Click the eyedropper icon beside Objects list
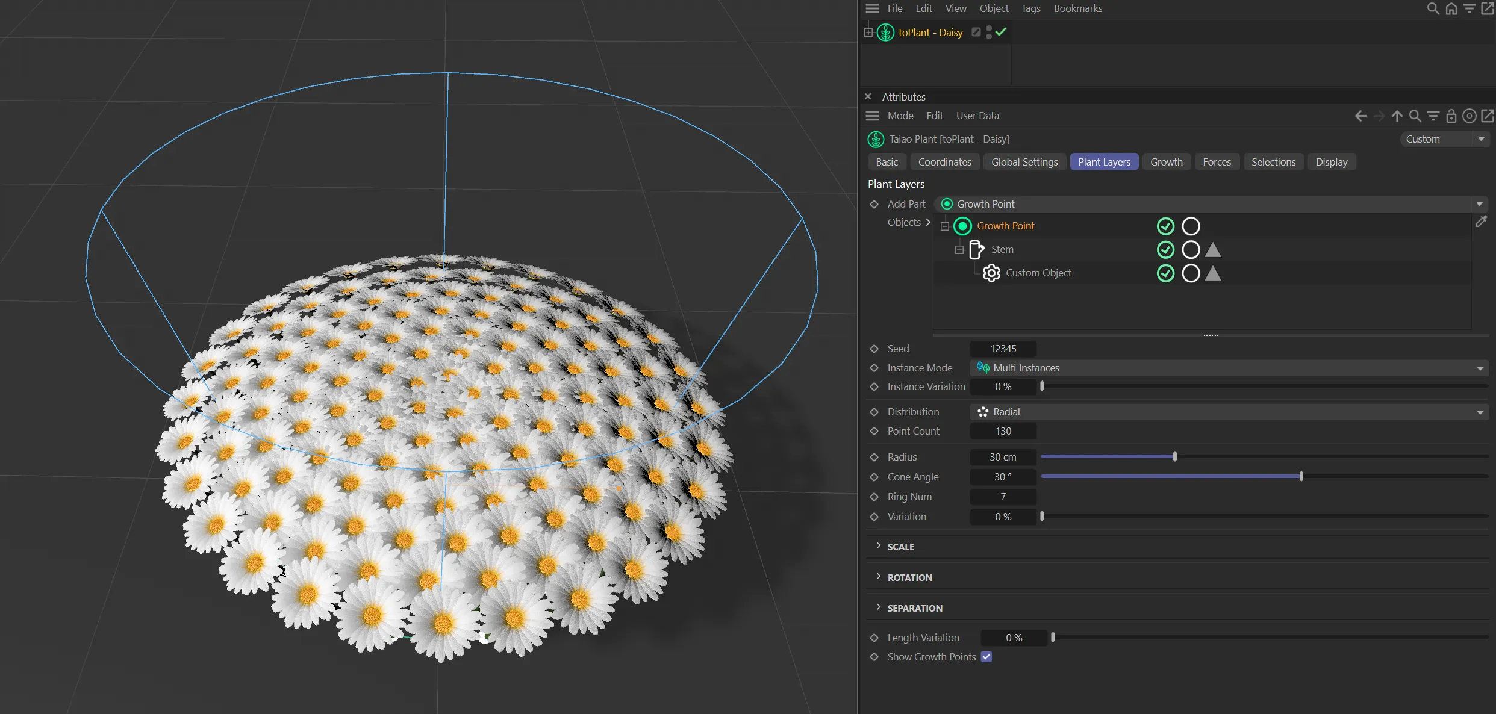 tap(1481, 222)
